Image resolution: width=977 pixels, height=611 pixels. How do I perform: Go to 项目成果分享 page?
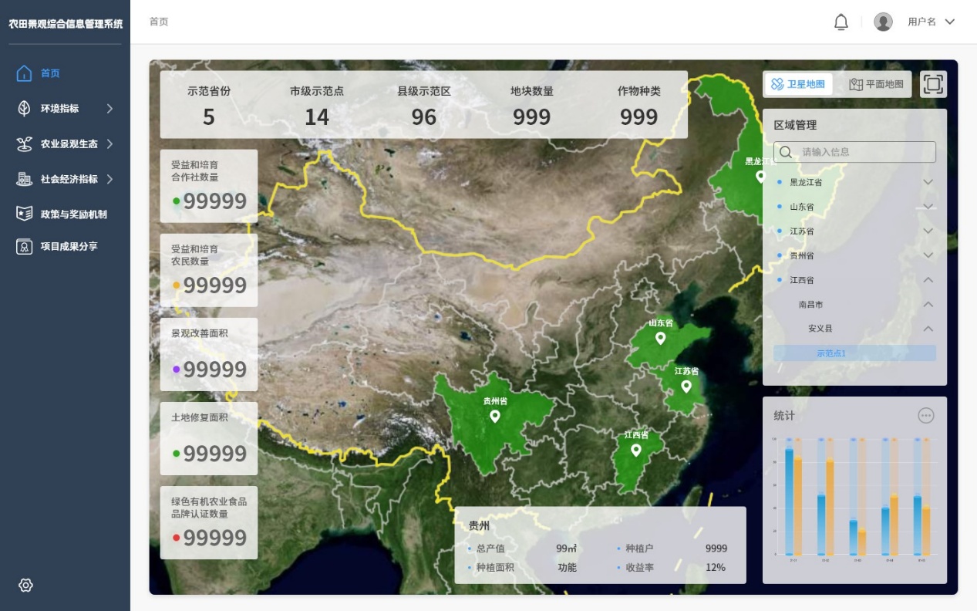[x=69, y=247]
